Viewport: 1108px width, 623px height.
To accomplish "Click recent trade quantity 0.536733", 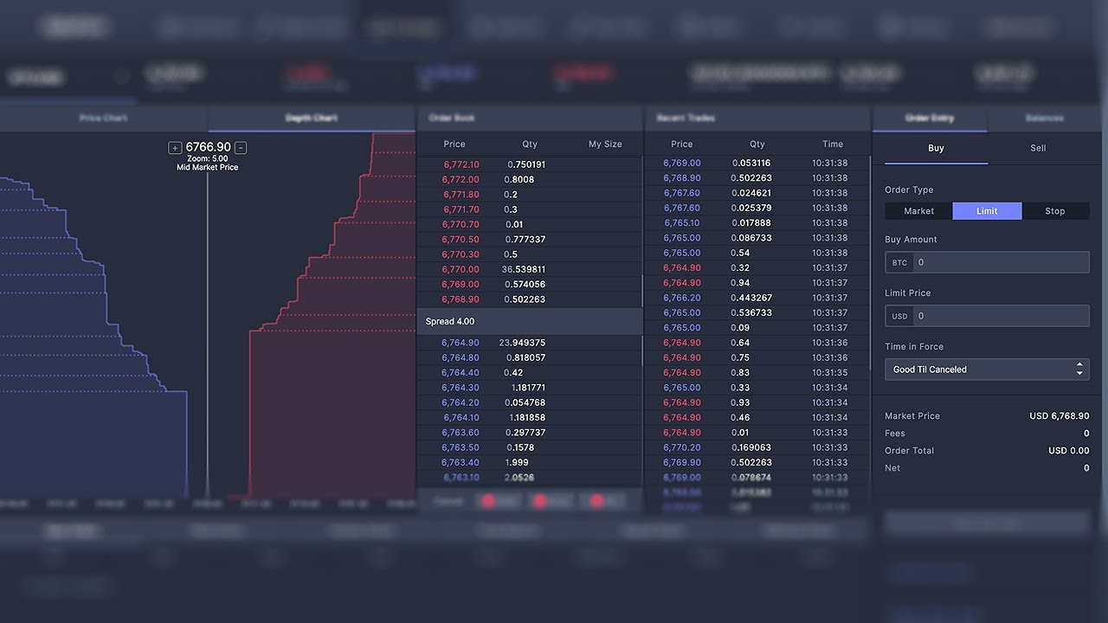I will [752, 313].
